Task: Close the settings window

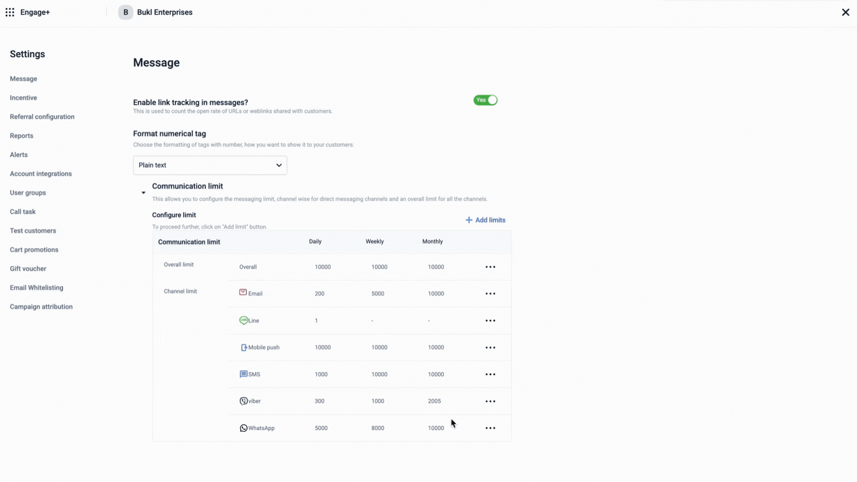Action: click(x=845, y=12)
